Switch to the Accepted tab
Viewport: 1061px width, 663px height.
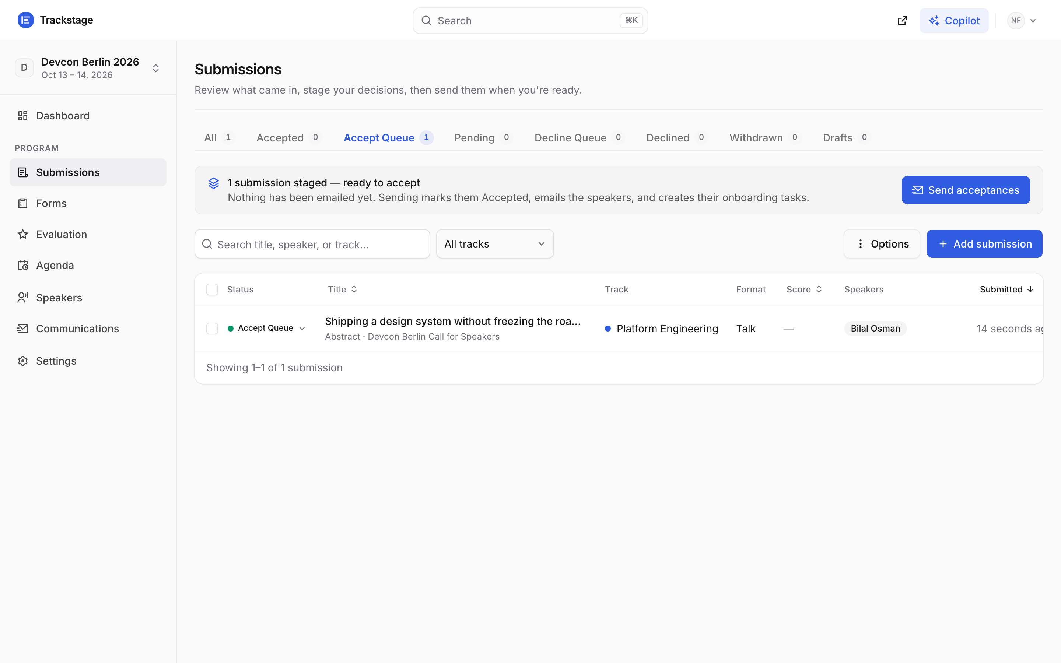point(289,138)
